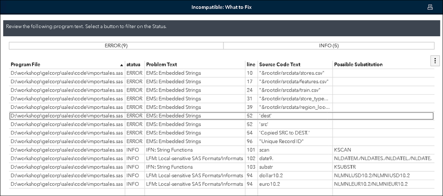Sort by Possible Substitution column header

click(x=358, y=65)
